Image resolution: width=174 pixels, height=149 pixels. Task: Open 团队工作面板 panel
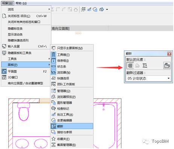pyautogui.click(x=72, y=84)
